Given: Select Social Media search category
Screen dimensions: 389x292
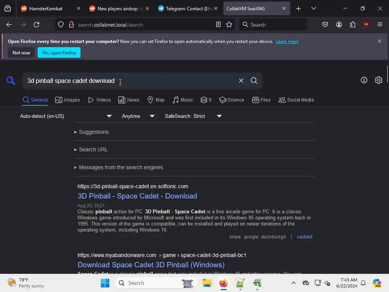Looking at the screenshot, I should pyautogui.click(x=296, y=100).
